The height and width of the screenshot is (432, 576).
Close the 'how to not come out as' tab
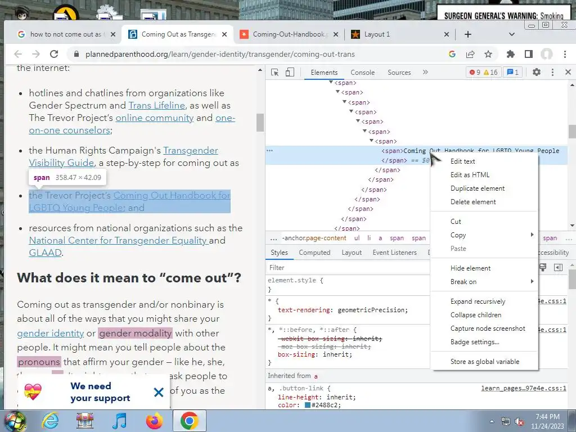click(113, 34)
